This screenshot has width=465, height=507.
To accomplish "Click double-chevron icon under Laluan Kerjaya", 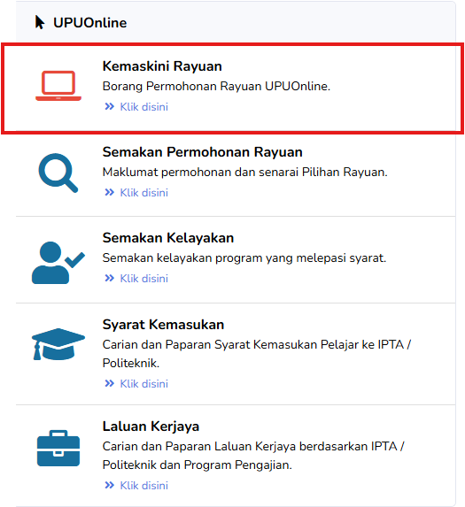I will pyautogui.click(x=110, y=485).
